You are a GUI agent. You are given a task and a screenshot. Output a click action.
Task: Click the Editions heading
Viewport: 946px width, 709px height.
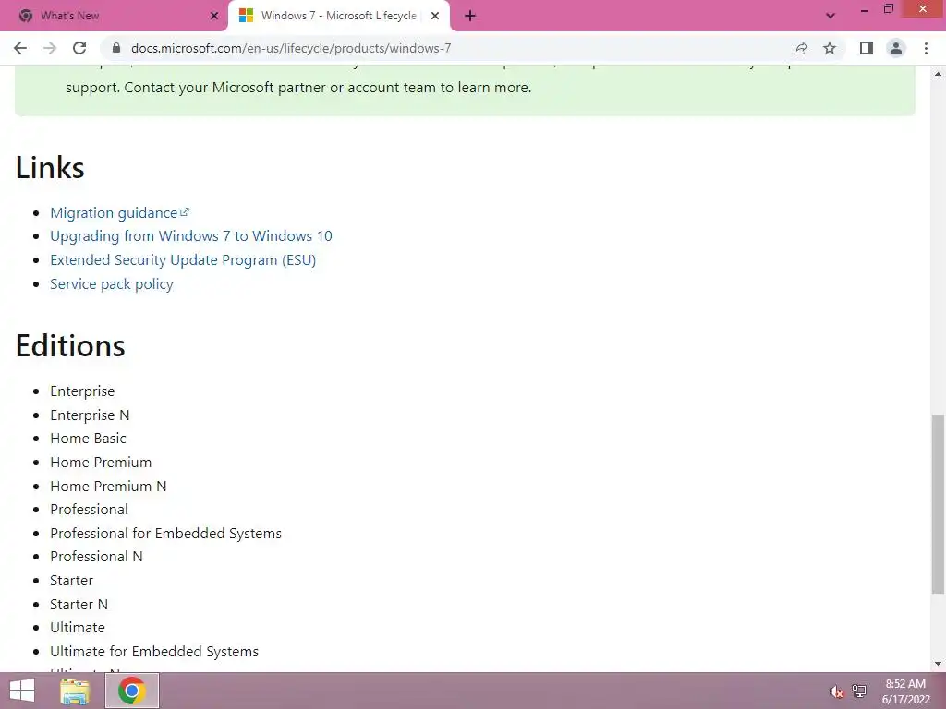click(70, 346)
